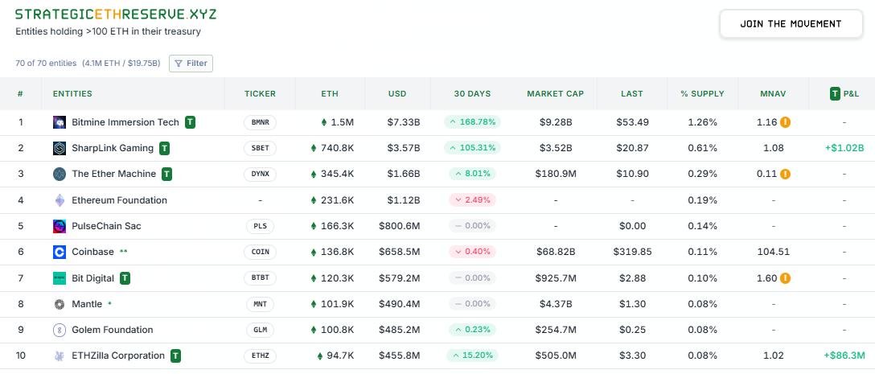Click the PulseChain Sac logo icon
This screenshot has width=875, height=374.
[60, 226]
